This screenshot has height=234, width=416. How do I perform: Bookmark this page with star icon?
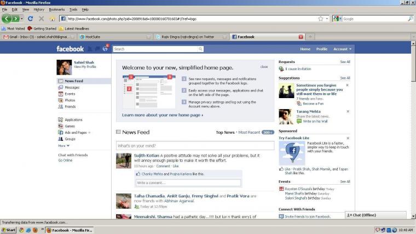coord(321,19)
